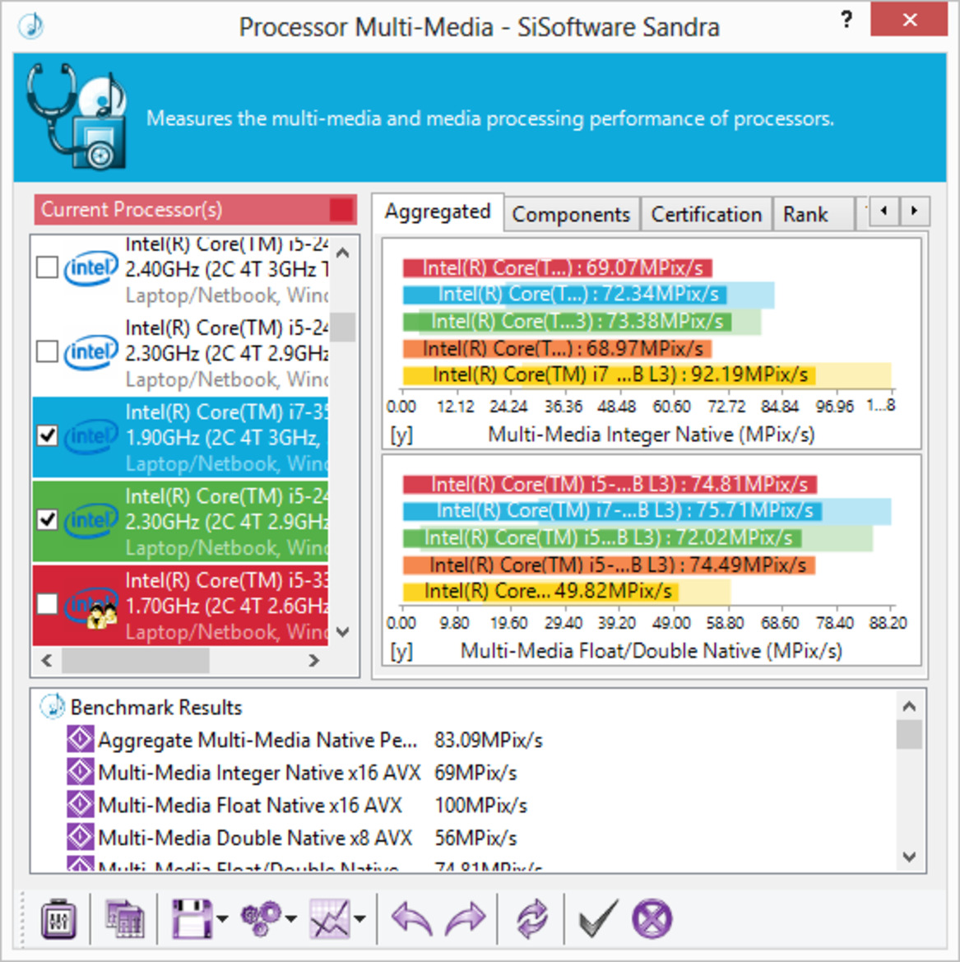Click icon beside Multi-Media Float Native x16 AVX
This screenshot has width=960, height=962.
tap(81, 804)
